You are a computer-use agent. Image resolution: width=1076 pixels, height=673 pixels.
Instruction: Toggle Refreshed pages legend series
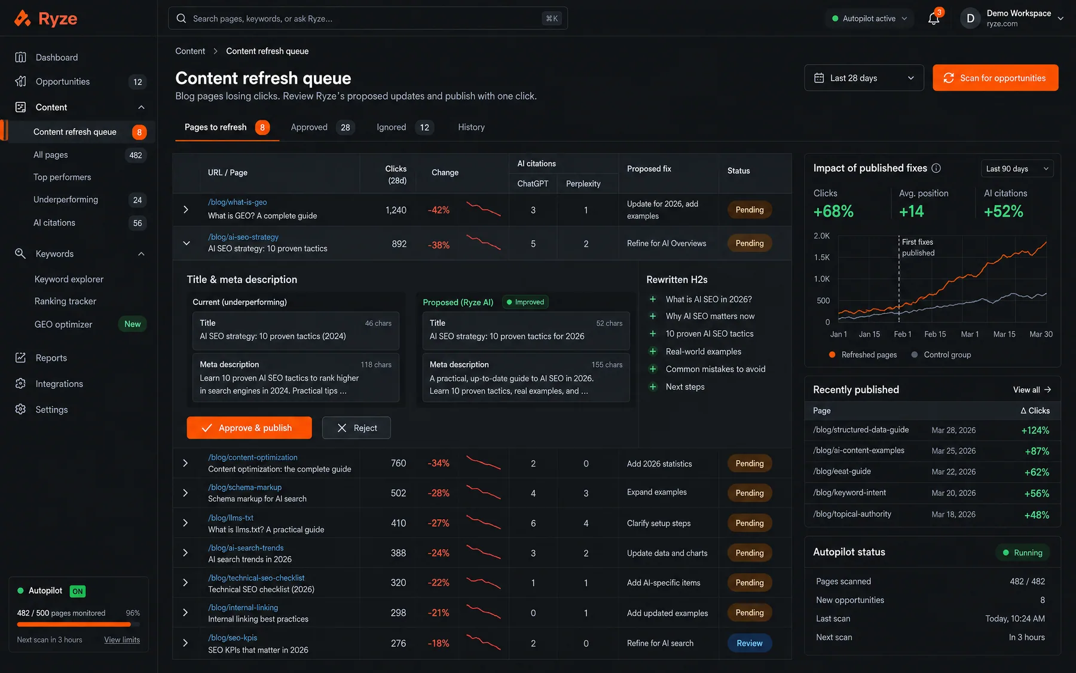[x=863, y=355]
